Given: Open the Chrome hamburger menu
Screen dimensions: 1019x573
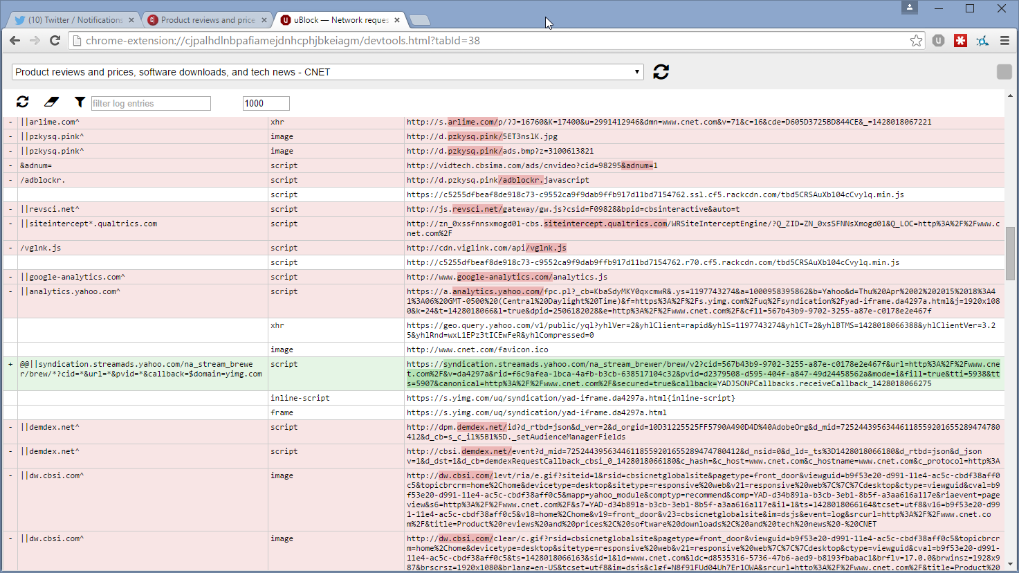Looking at the screenshot, I should 1004,41.
